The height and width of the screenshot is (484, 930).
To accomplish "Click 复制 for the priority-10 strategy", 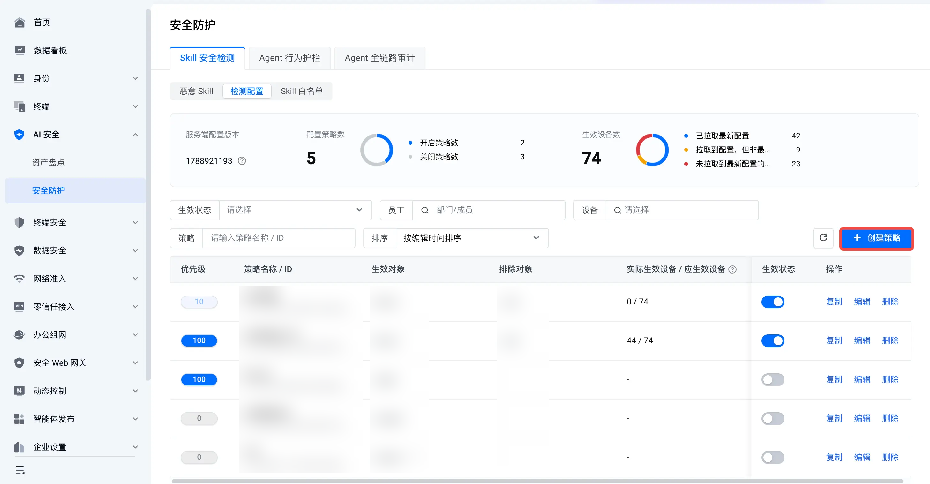I will tap(834, 302).
